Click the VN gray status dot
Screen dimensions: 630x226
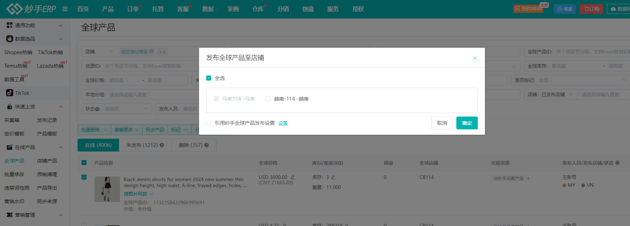pyautogui.click(x=583, y=185)
